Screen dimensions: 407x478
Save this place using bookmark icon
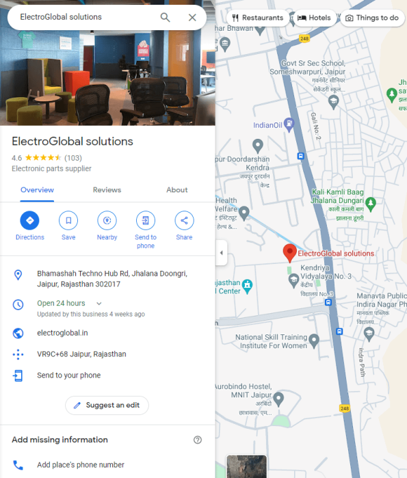pos(68,220)
